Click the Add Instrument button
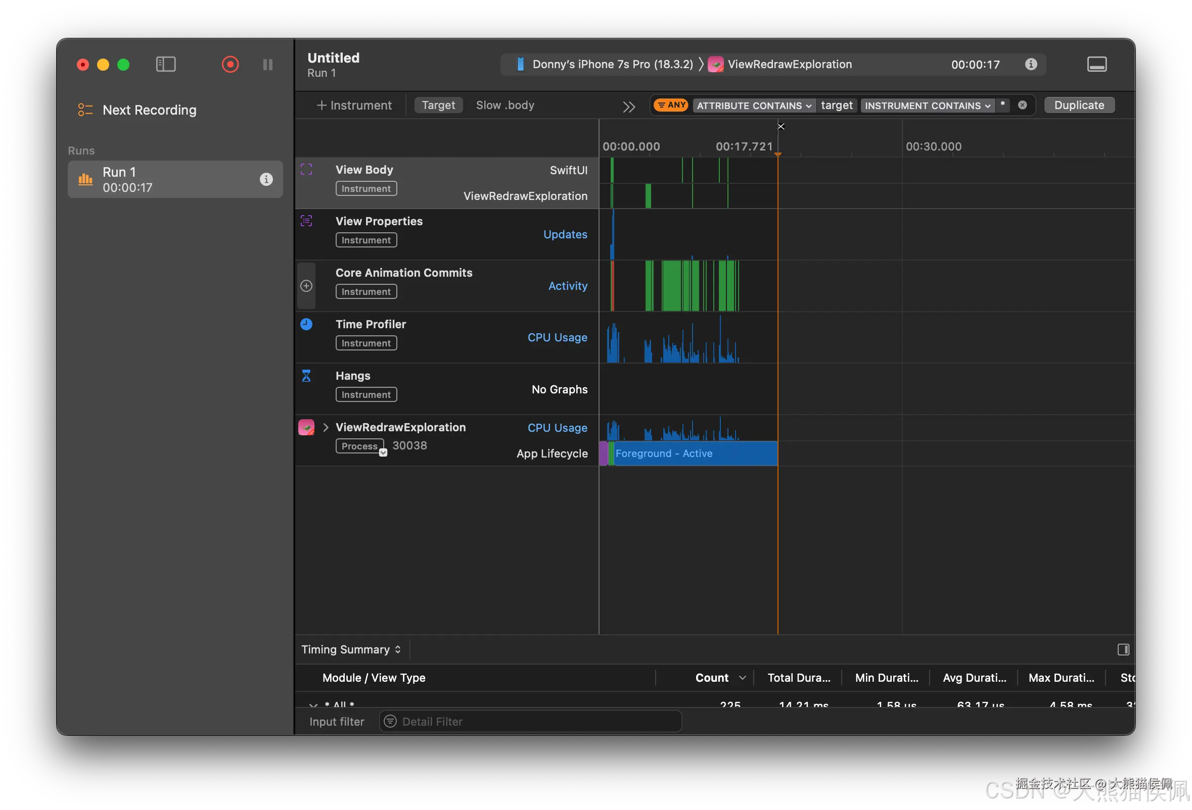Screen dimensions: 1192x810 (354, 105)
